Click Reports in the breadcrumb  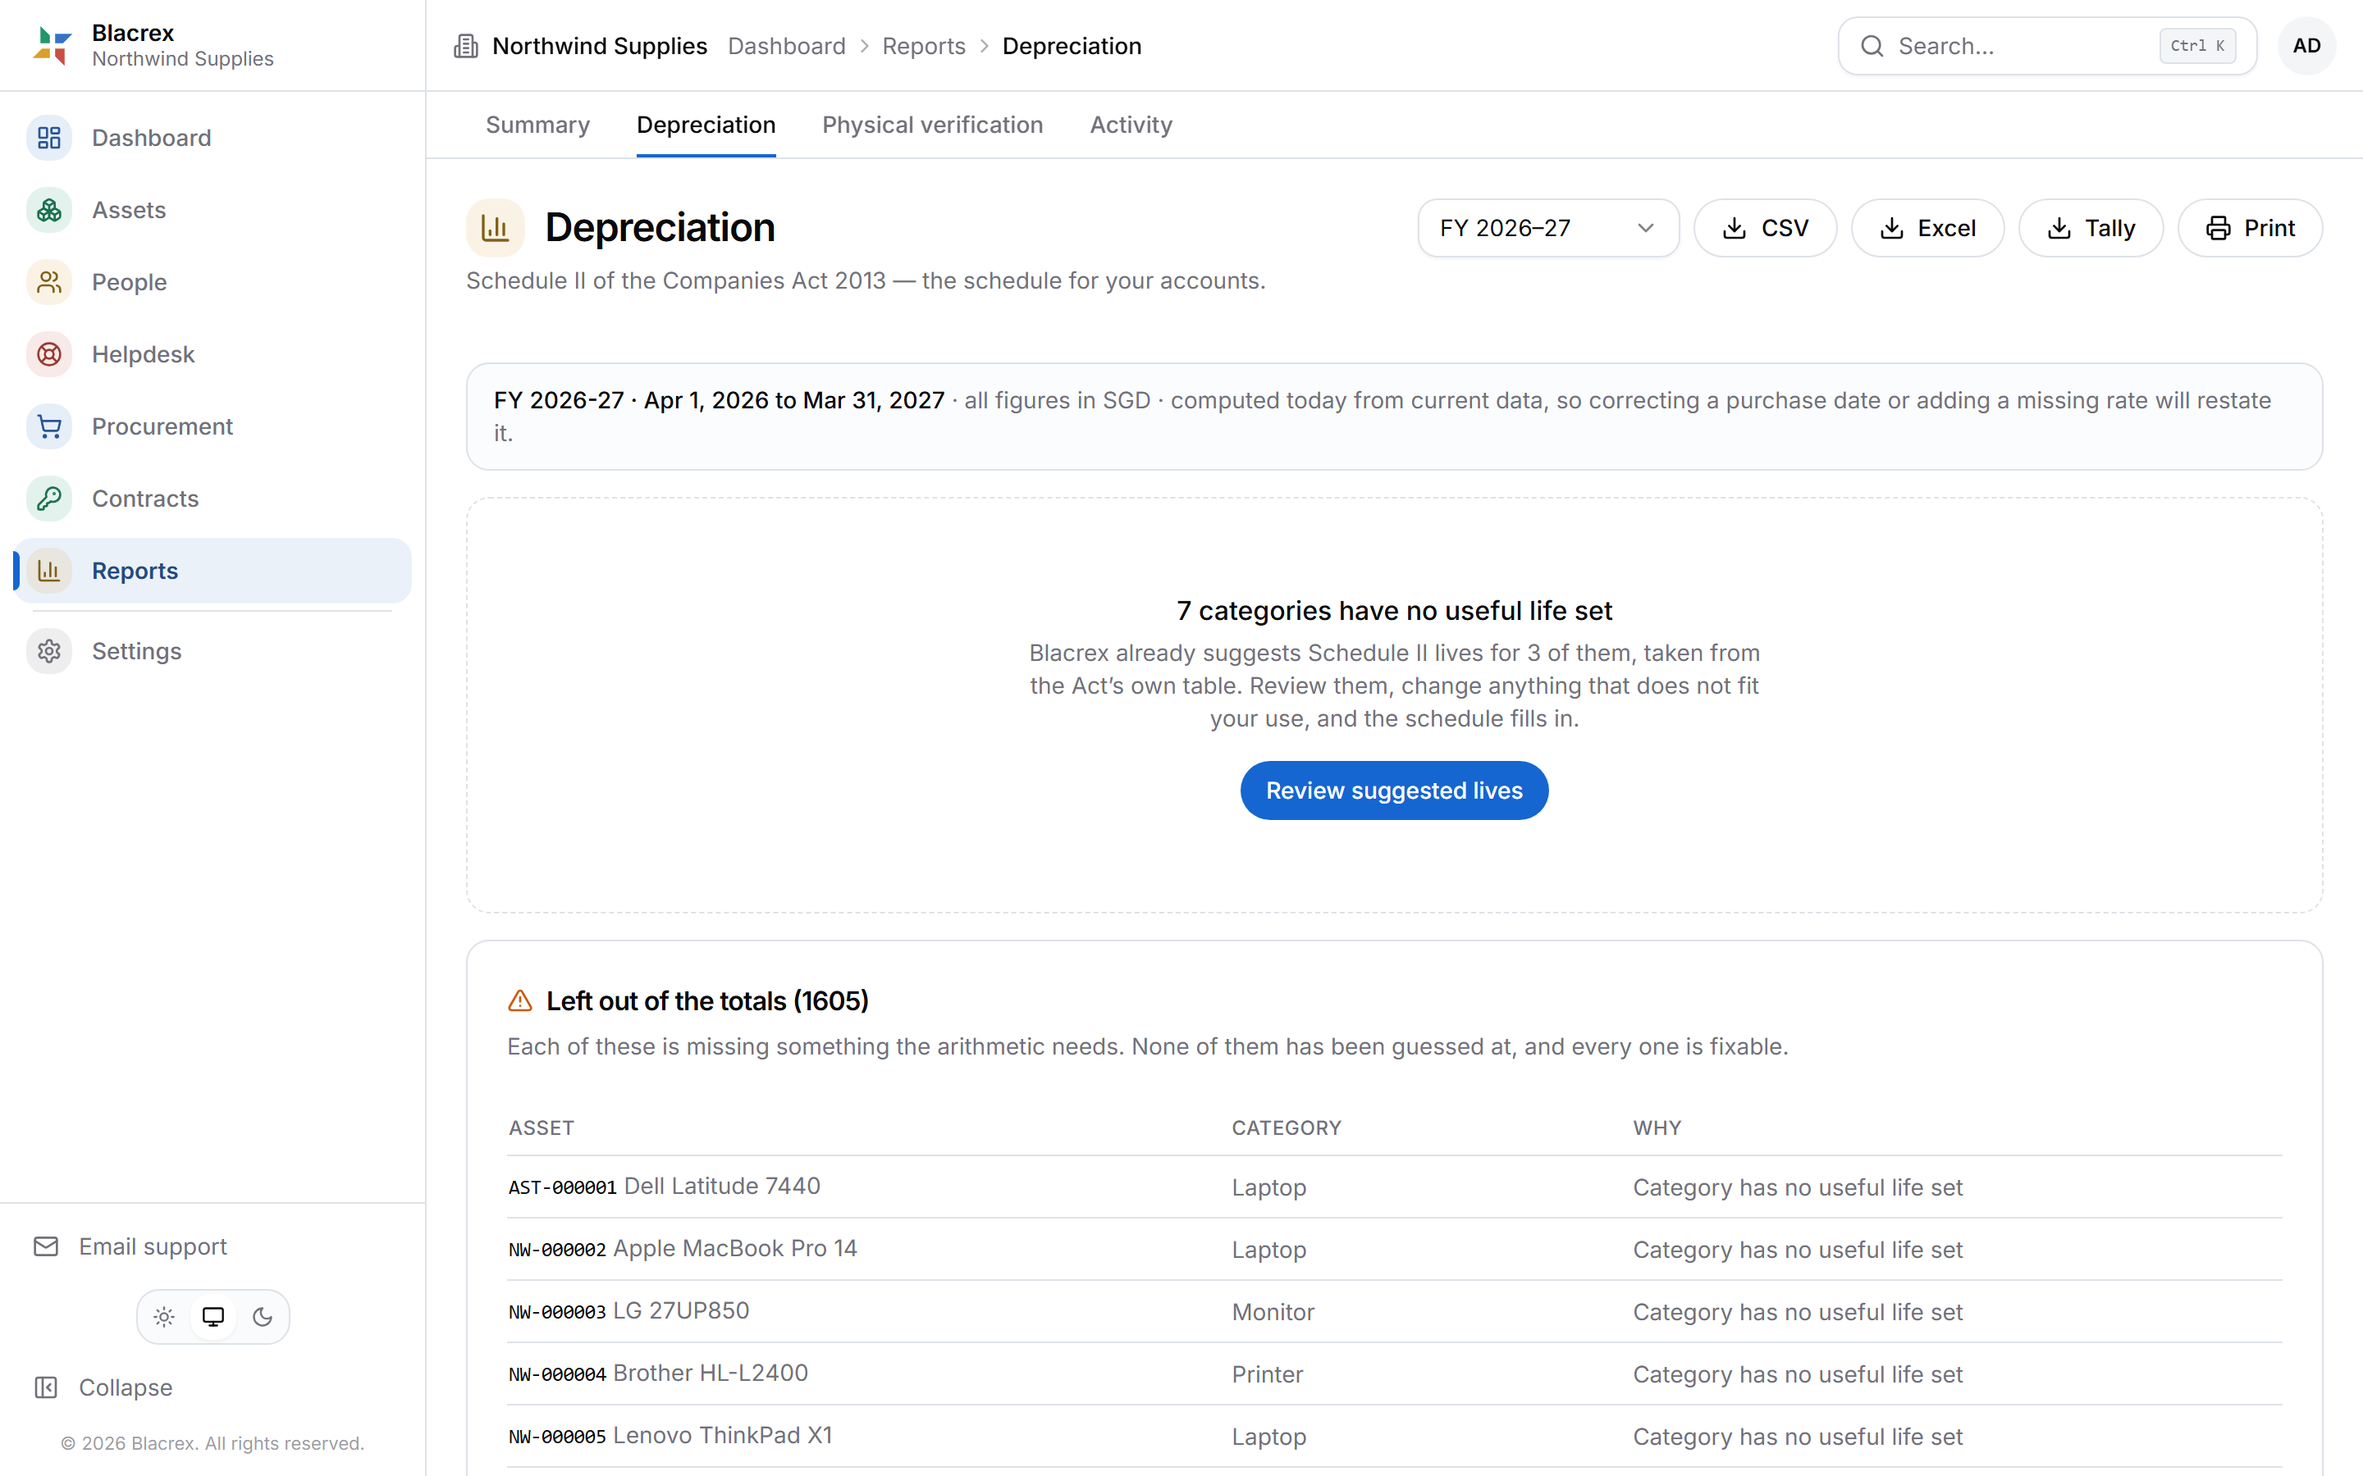924,46
